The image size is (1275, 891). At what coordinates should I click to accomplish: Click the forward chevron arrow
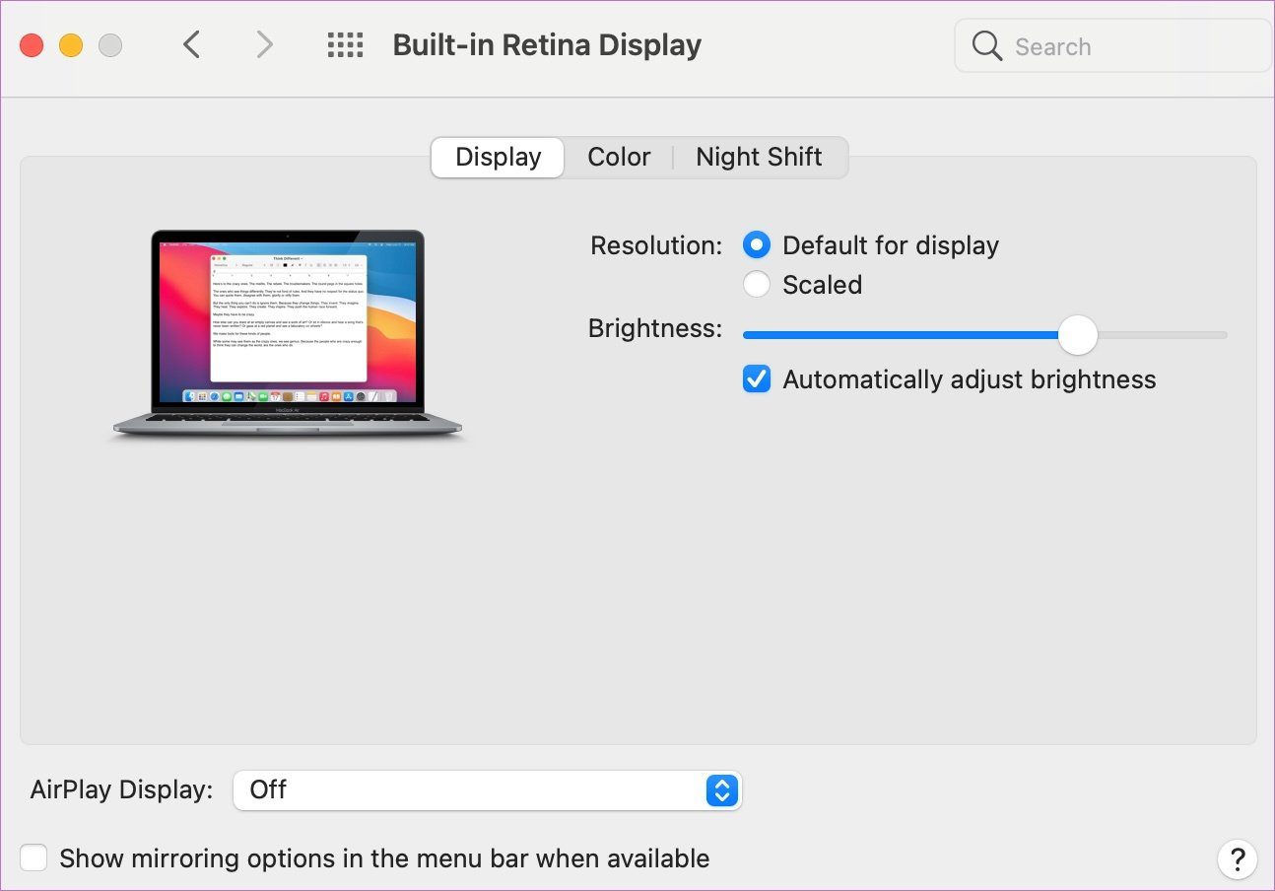pos(264,44)
